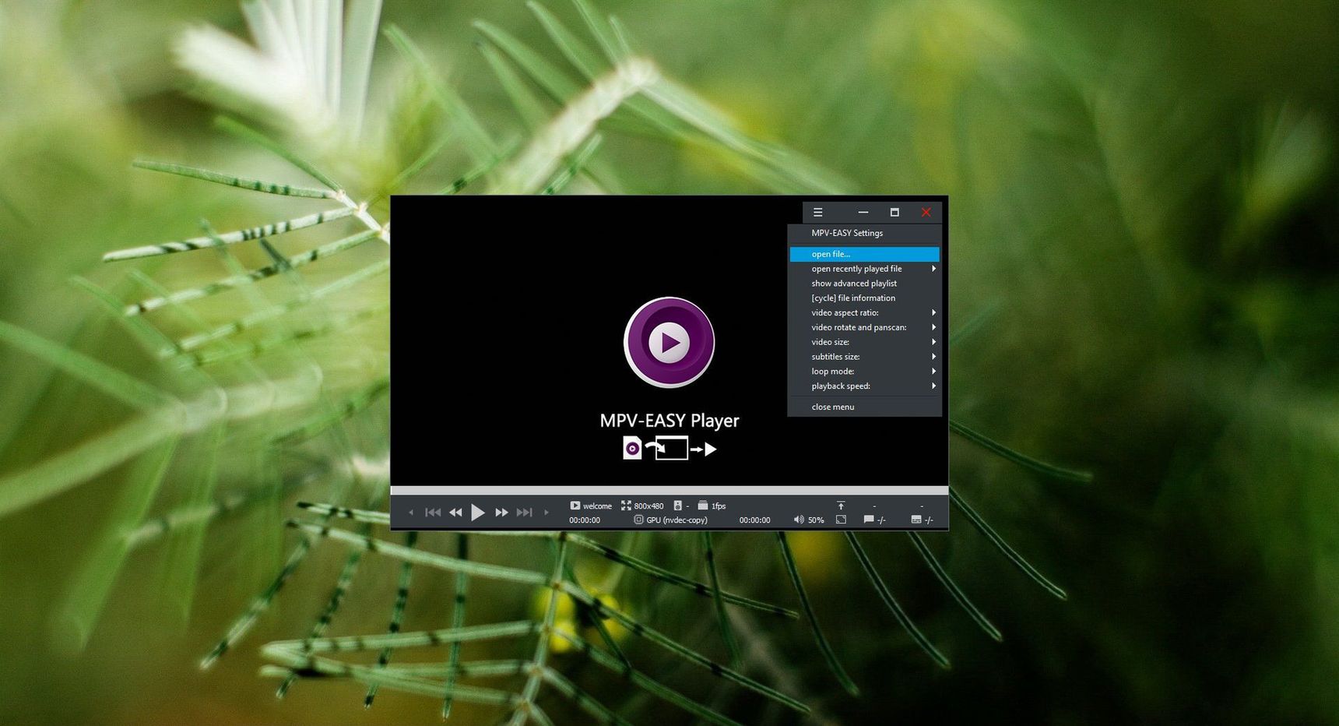Open 'subtitles size:' menu entry
This screenshot has height=726, width=1339.
(x=864, y=357)
